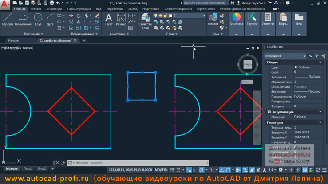Click the Undo arrow in quick access toolbar

coord(58,3)
